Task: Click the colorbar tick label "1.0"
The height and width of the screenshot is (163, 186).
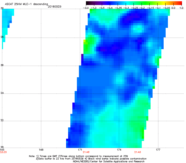Action: [x=181, y=8]
